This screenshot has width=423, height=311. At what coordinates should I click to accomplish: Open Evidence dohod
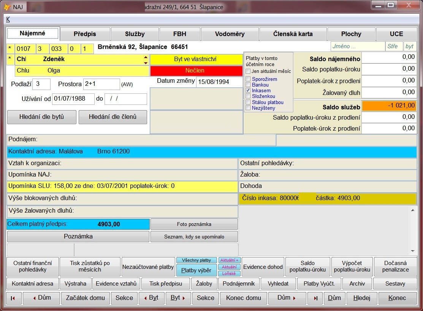pos(263,267)
